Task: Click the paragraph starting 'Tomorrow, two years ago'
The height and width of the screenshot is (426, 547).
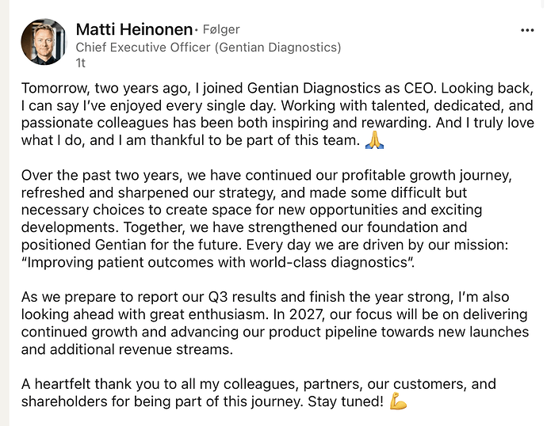Action: pos(277,114)
